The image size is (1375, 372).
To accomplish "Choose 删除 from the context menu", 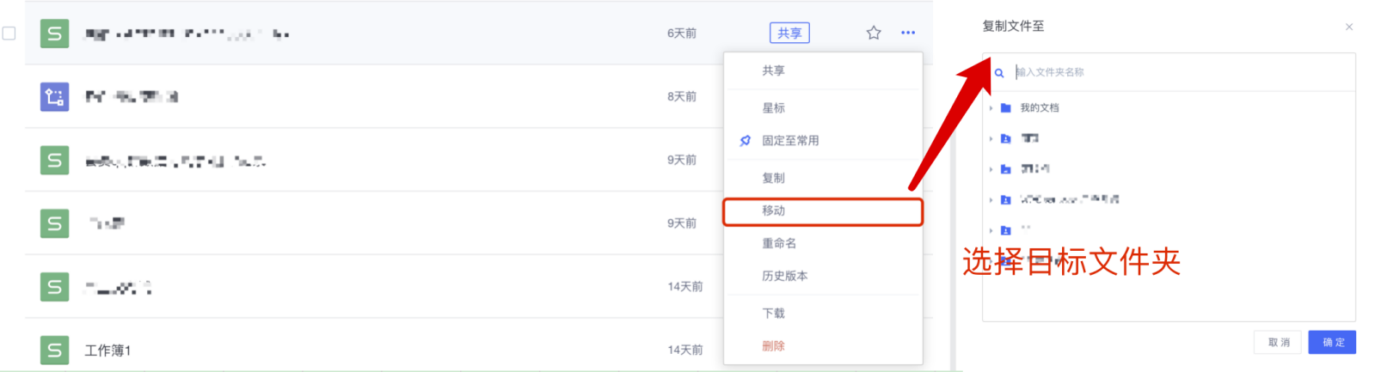I will (773, 345).
